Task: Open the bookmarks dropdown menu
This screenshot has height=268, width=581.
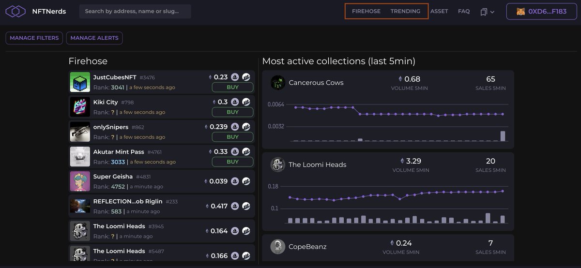Action: pos(487,12)
